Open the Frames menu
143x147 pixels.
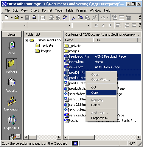82,10
